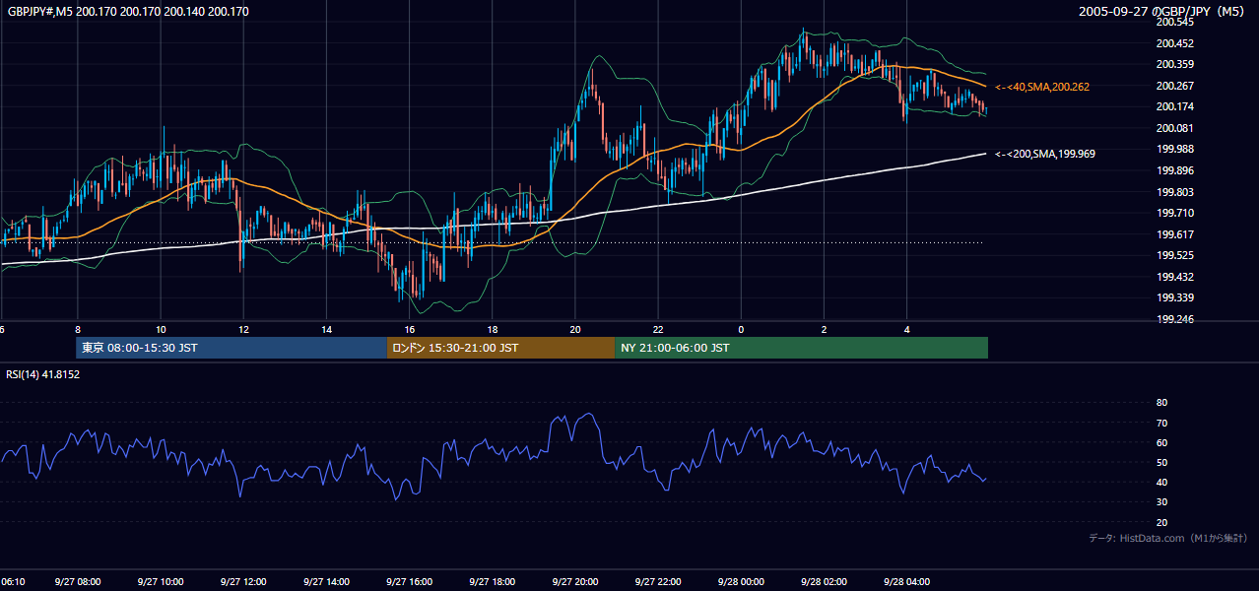The height and width of the screenshot is (591, 1259).
Task: Select the 東京 08:00-15:30 JST session bar
Action: tap(232, 348)
